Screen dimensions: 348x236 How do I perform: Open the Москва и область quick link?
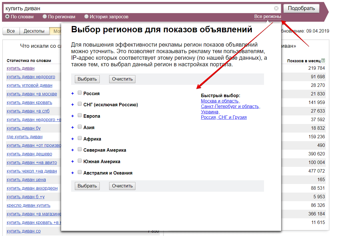click(x=220, y=101)
